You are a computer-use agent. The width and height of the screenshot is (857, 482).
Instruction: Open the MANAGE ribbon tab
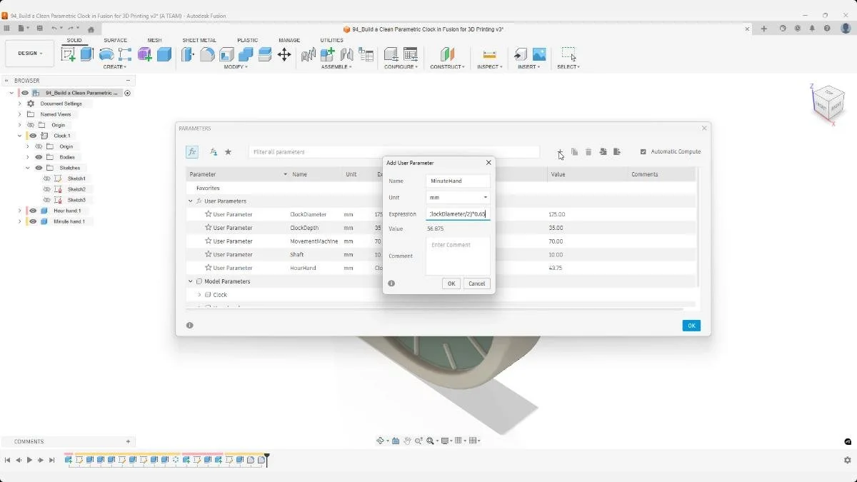[289, 41]
